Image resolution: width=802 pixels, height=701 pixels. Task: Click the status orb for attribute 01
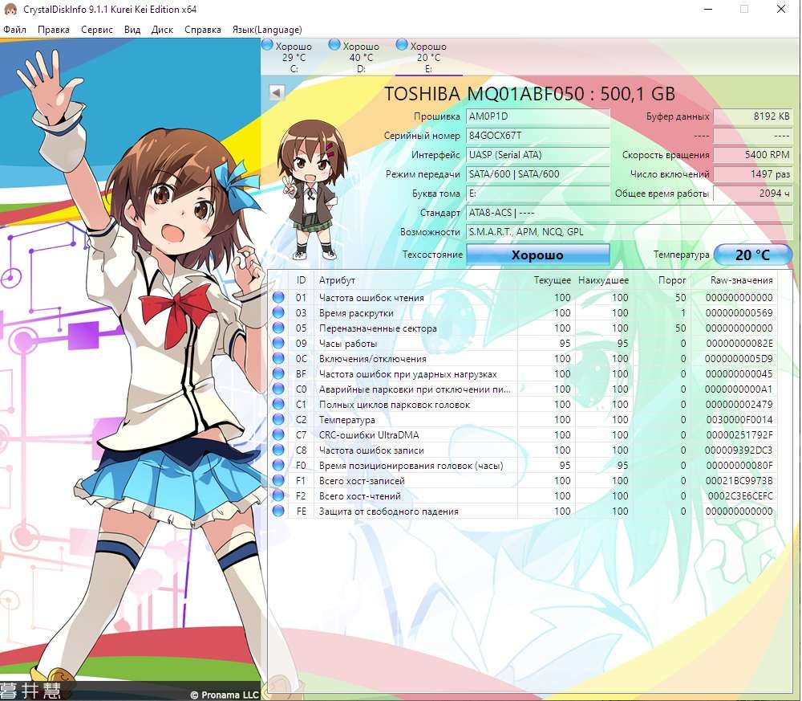click(278, 297)
